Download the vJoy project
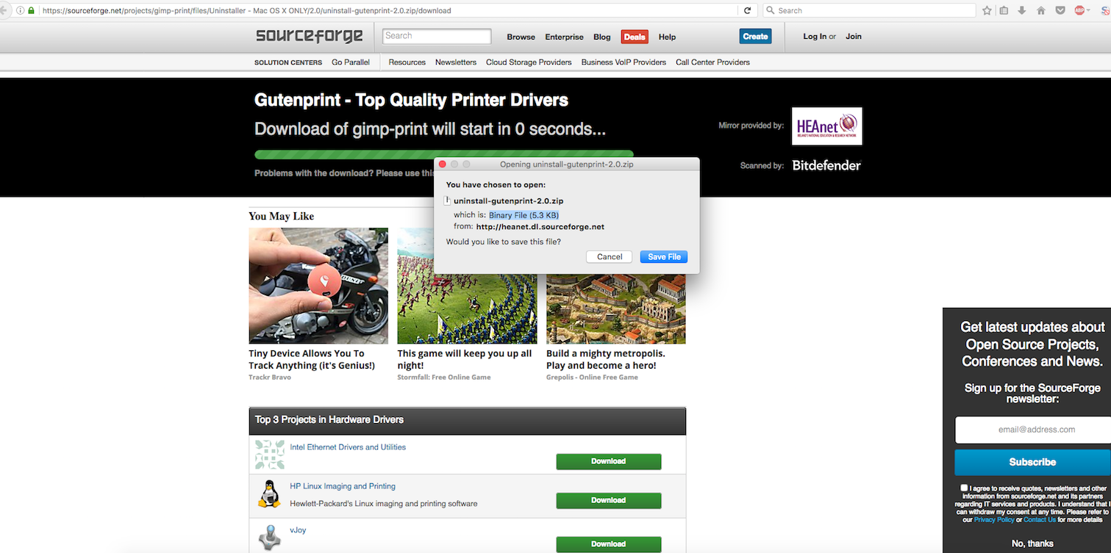The image size is (1111, 553). [x=609, y=544]
